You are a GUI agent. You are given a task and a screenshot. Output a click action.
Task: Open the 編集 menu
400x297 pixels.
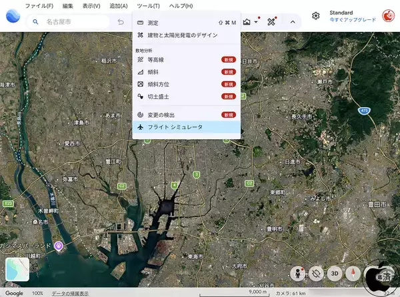(x=67, y=6)
